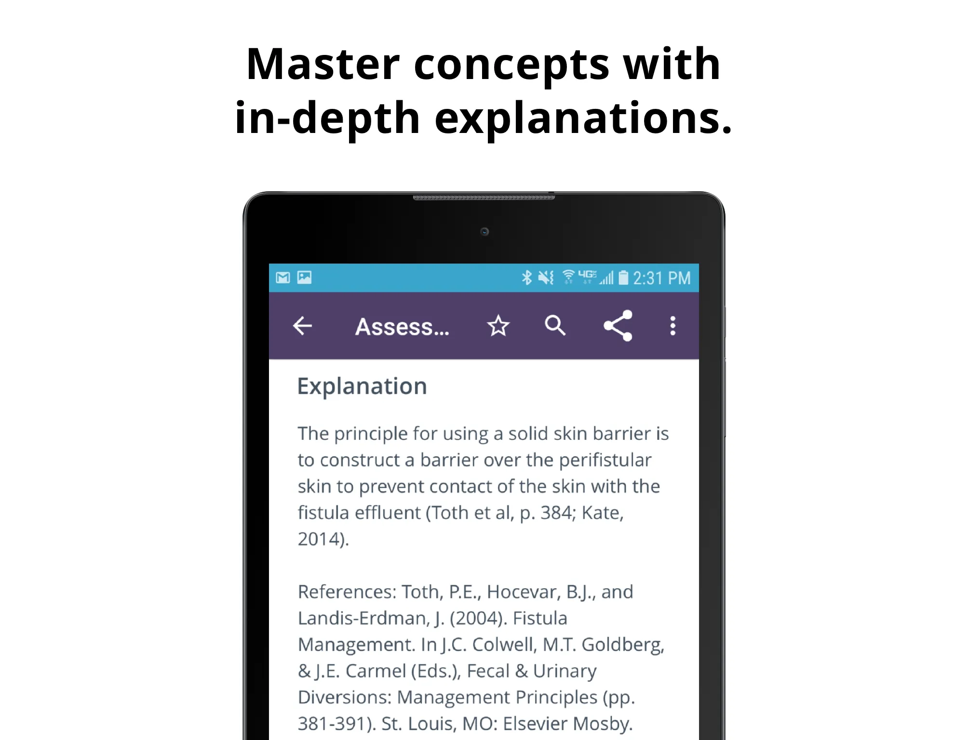Tap the share icon to share
The image size is (968, 740).
(x=618, y=326)
